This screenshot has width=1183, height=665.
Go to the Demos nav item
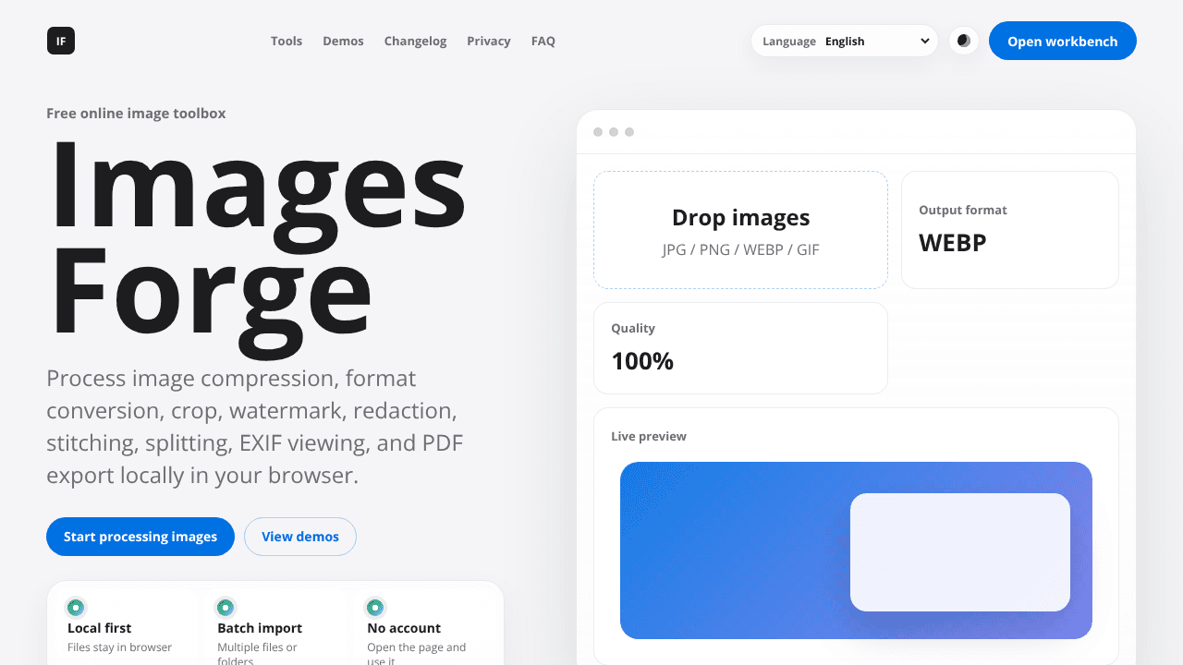343,41
